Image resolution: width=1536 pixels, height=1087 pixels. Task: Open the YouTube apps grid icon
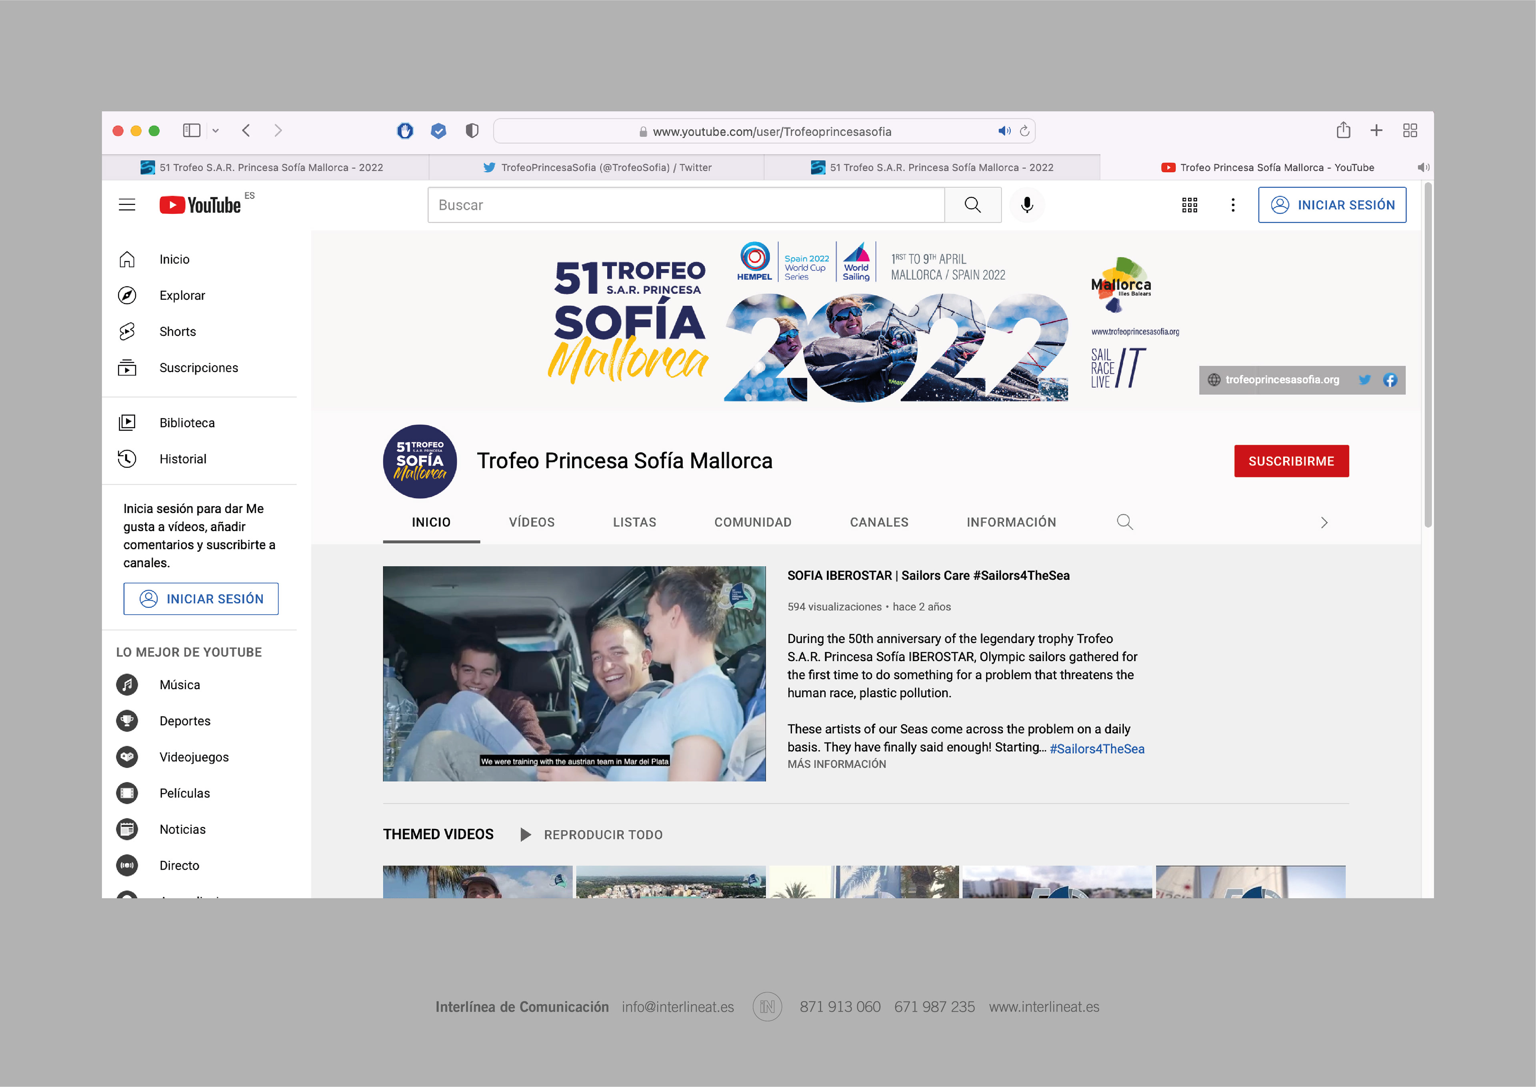1189,205
